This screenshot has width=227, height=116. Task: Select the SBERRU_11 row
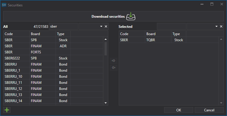(x=53, y=83)
